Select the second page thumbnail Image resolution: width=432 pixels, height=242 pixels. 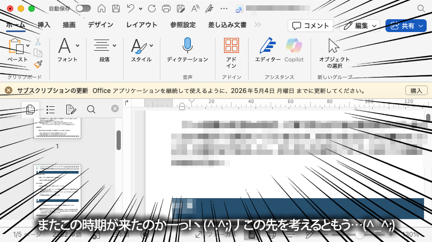57,192
